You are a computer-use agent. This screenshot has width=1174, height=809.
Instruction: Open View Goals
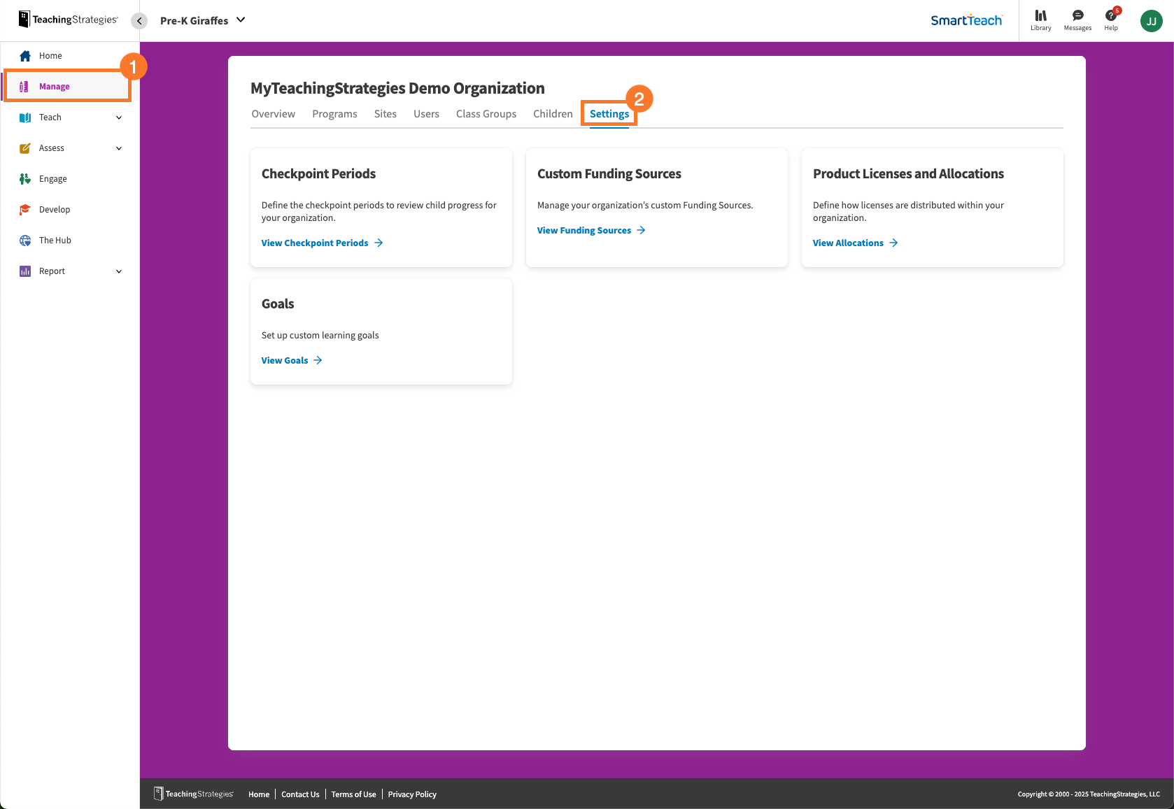pyautogui.click(x=284, y=360)
